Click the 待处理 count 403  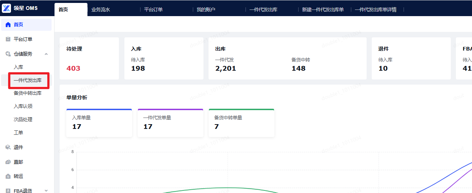tap(73, 68)
